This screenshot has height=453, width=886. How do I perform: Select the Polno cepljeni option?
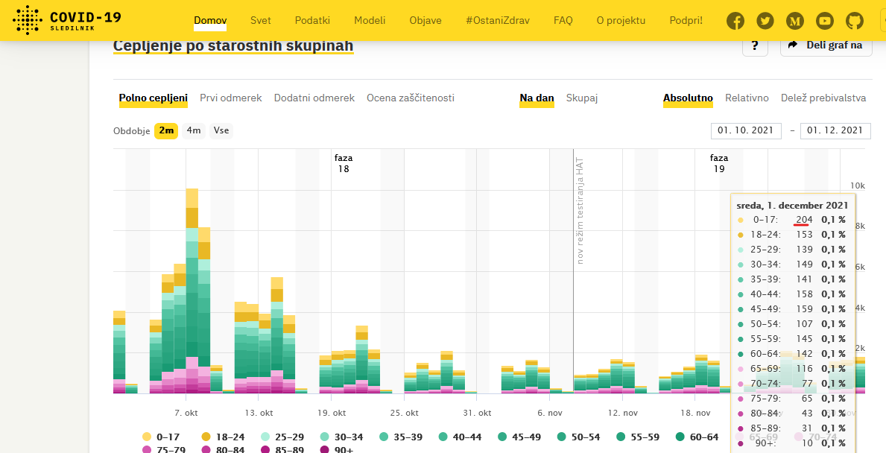tap(153, 98)
